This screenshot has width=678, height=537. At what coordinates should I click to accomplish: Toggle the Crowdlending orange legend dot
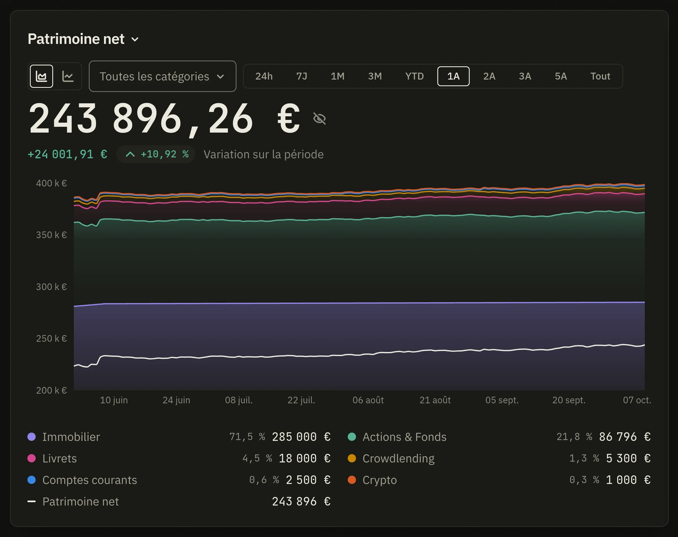[352, 459]
